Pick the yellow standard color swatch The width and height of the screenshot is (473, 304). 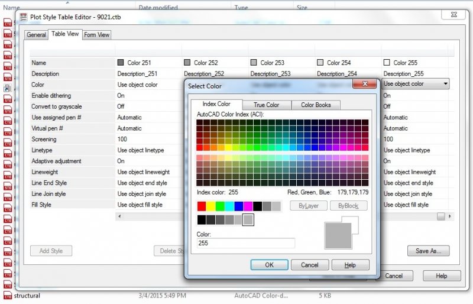click(211, 206)
